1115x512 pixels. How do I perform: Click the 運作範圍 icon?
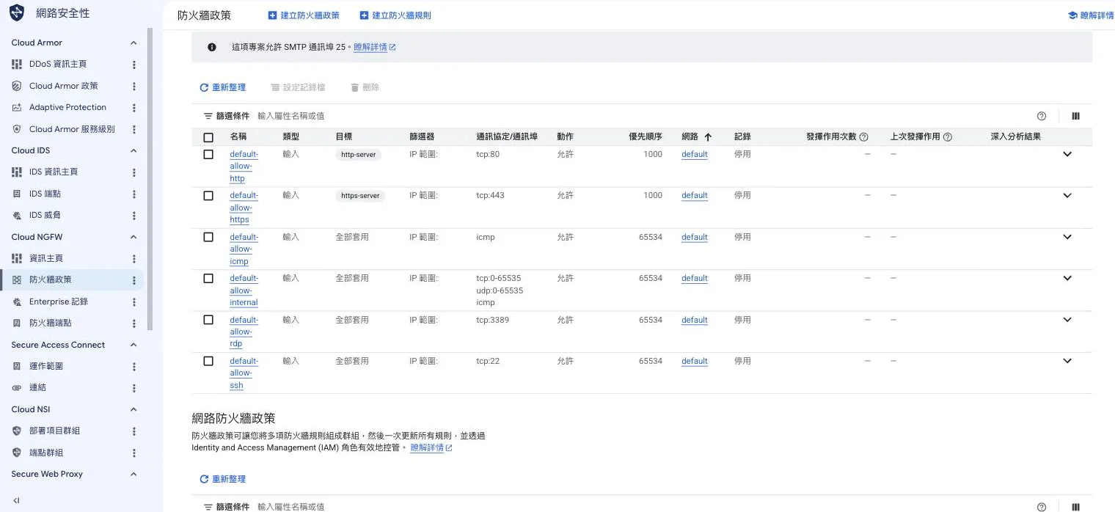[x=17, y=366]
